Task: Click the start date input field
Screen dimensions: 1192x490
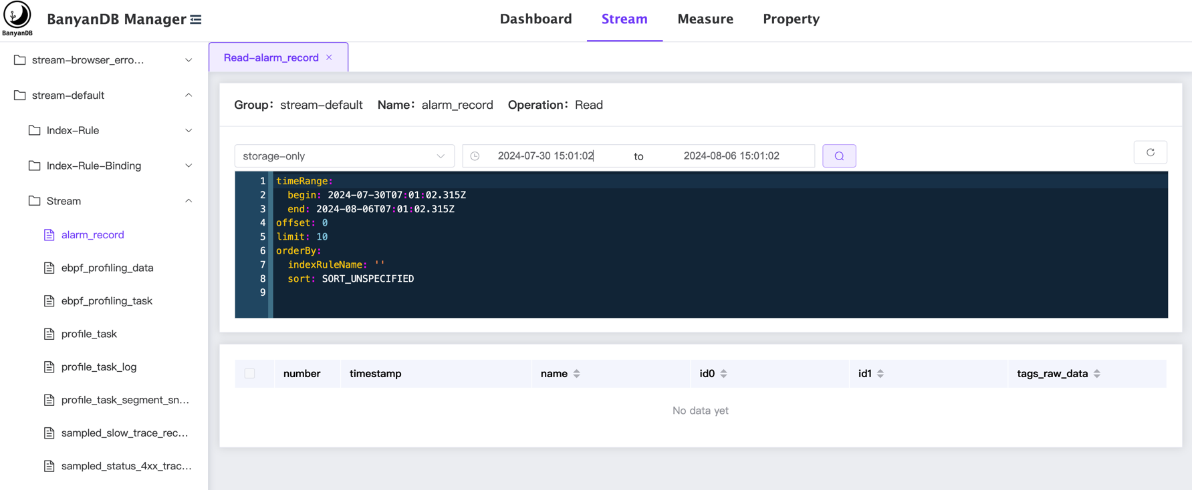Action: click(546, 156)
